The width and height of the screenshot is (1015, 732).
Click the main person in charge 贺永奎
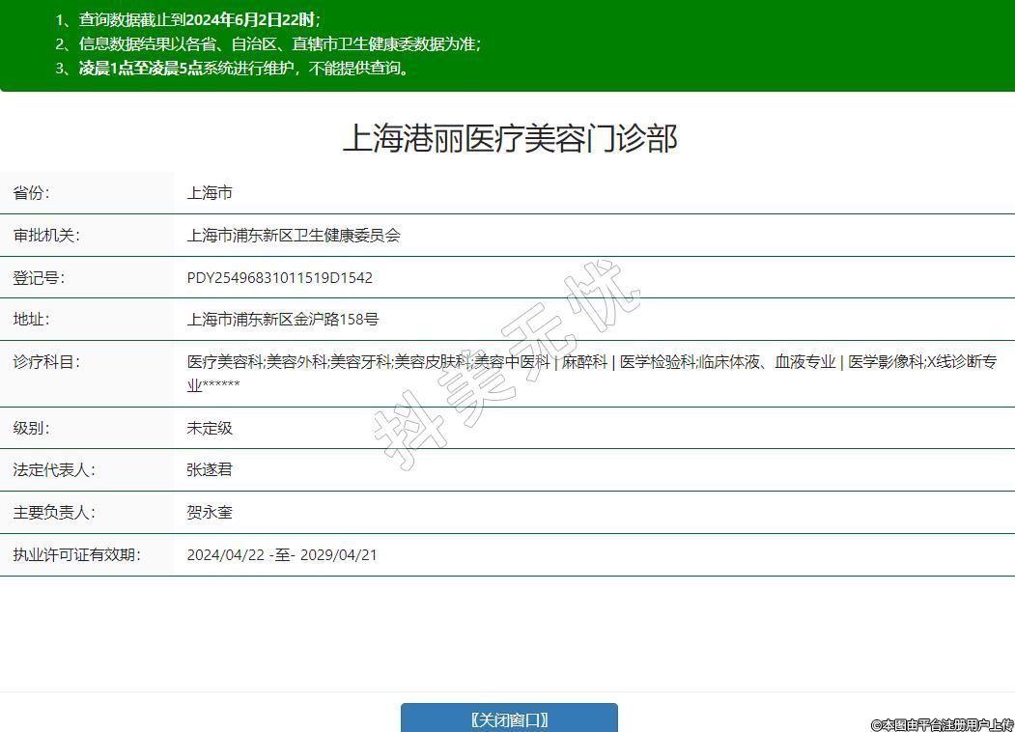pos(210,513)
